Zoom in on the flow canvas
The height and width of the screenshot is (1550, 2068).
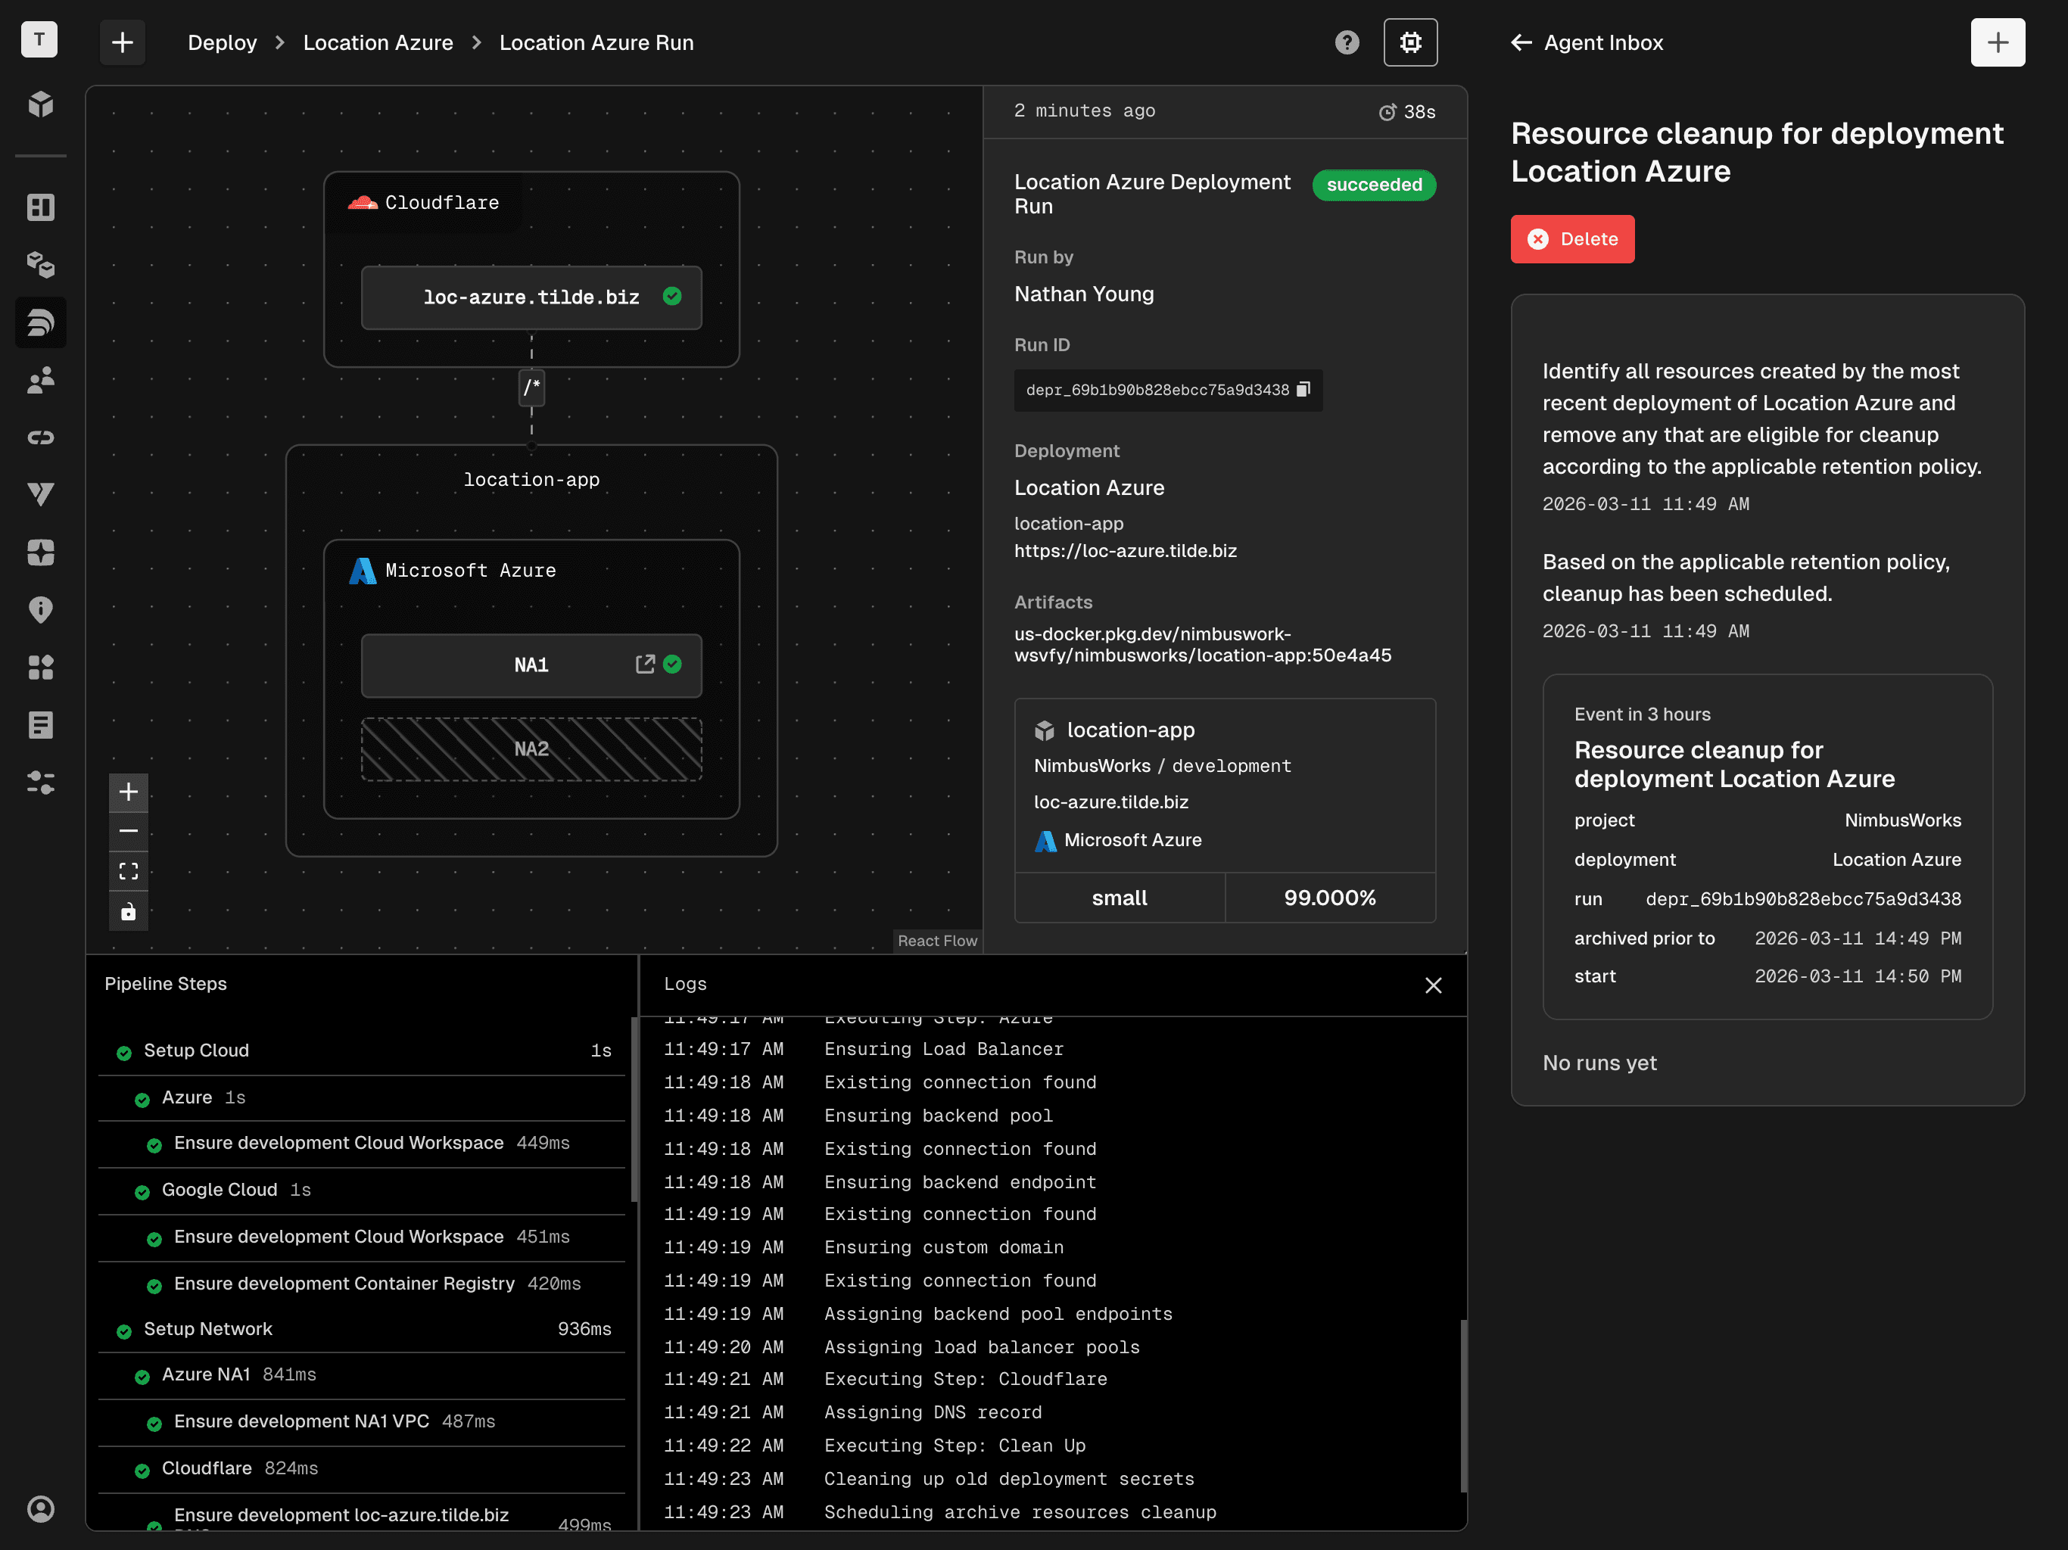click(x=129, y=792)
